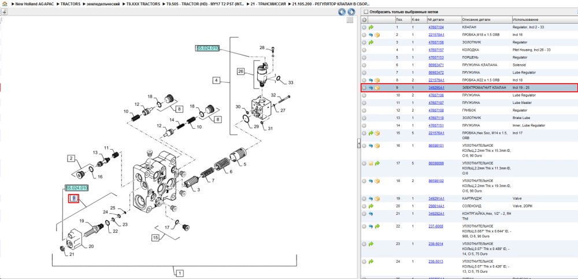
Task: Add row 4 КОЛОДКА with plus icon
Action: tap(364, 50)
